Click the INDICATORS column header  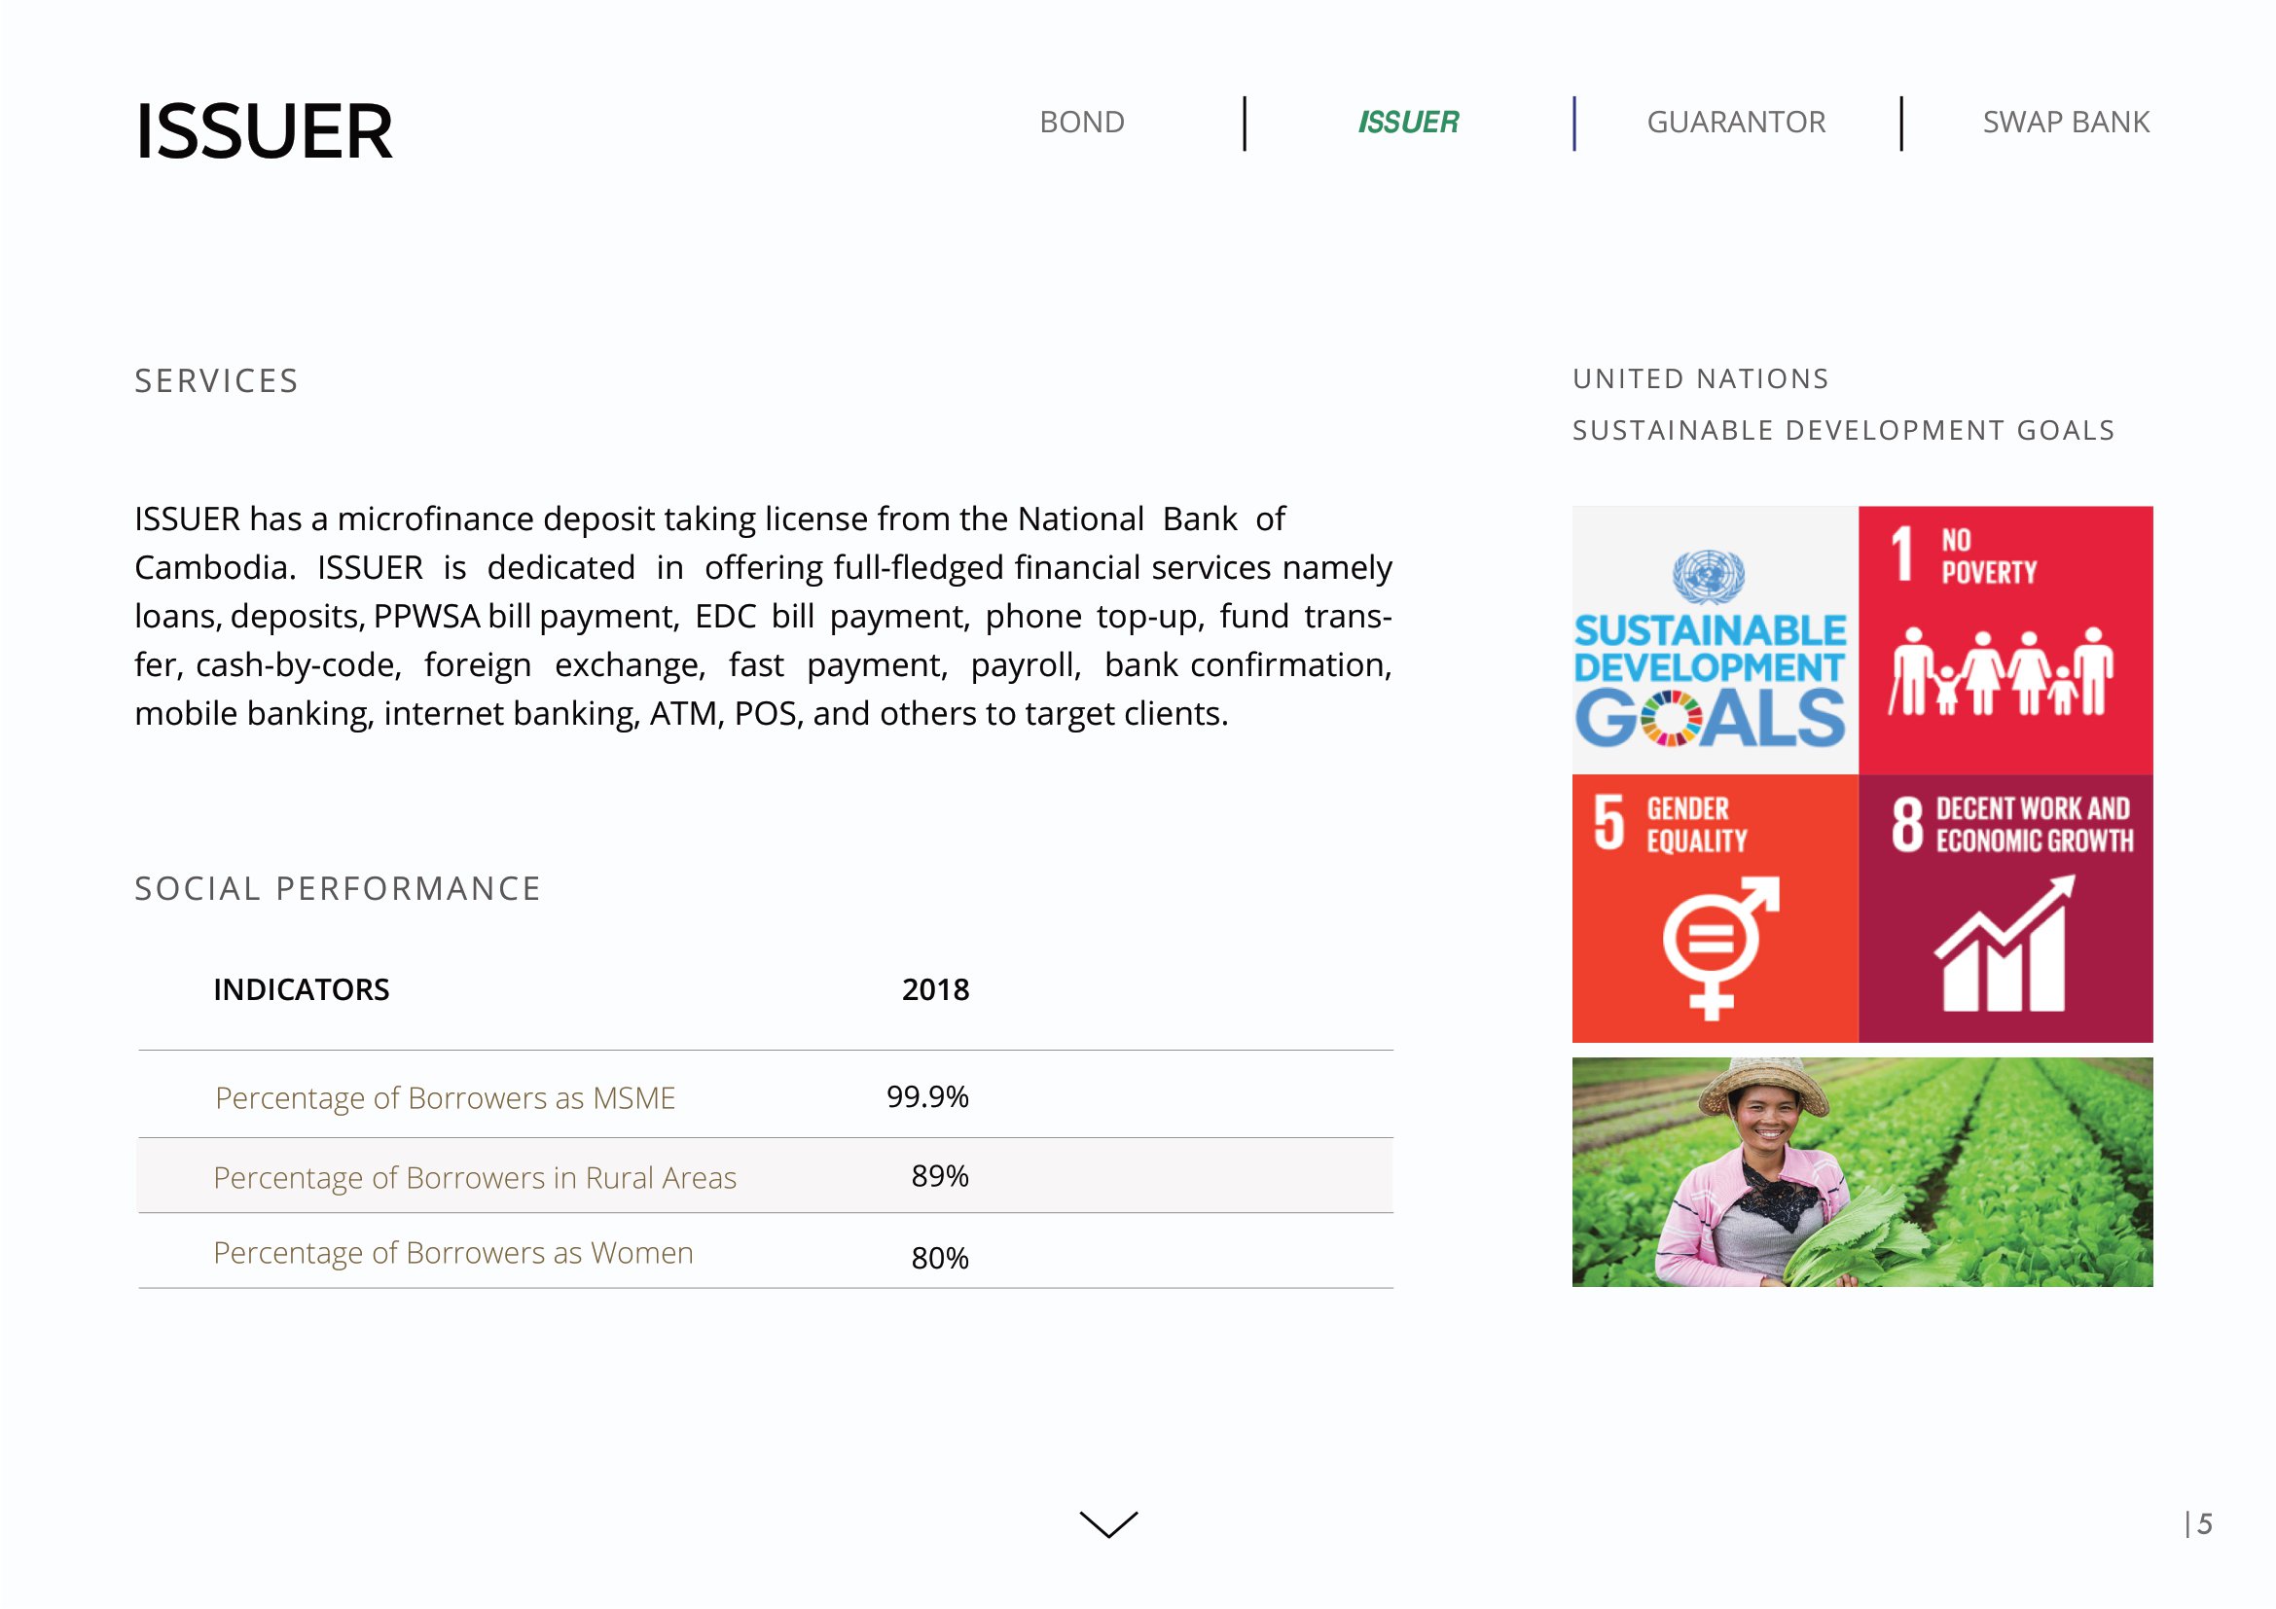pyautogui.click(x=302, y=989)
